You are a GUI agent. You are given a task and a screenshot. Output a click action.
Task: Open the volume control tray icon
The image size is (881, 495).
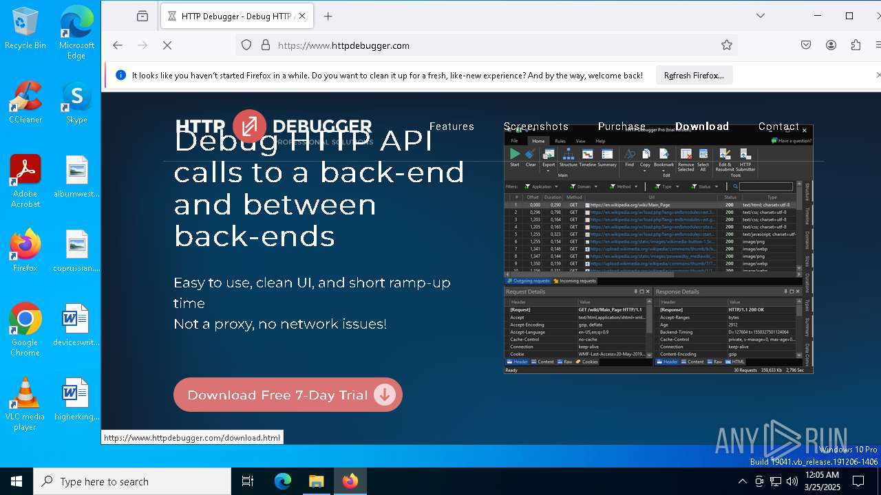tap(792, 481)
